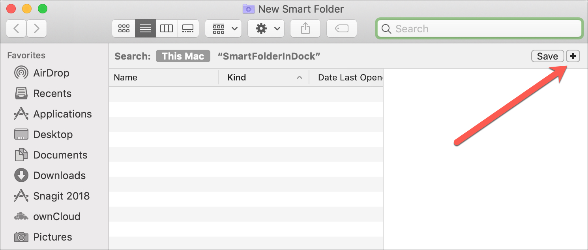588x250 pixels.
Task: Select Snagit 2018 from the sidebar
Action: coord(62,196)
